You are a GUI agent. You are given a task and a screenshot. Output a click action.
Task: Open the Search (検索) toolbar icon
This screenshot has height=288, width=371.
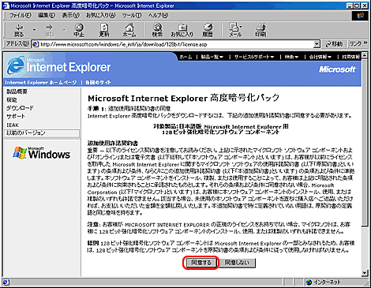coord(157,30)
